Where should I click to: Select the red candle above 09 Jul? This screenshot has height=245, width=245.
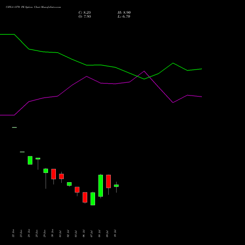click(108, 181)
